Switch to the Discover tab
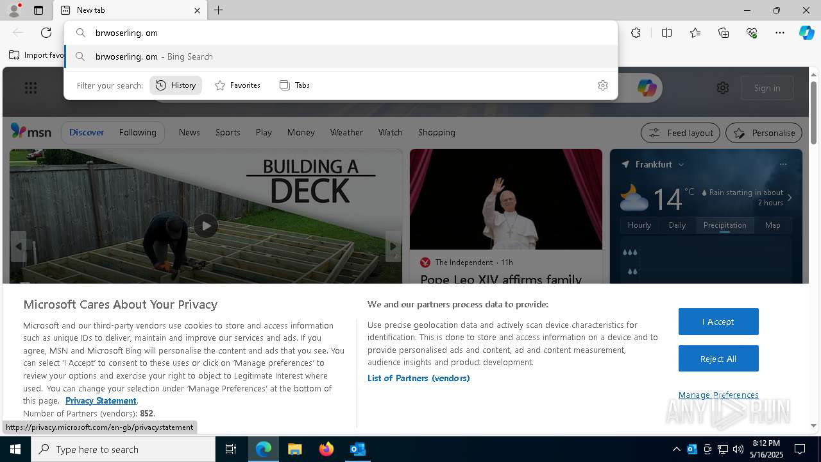The width and height of the screenshot is (821, 462). 87,132
